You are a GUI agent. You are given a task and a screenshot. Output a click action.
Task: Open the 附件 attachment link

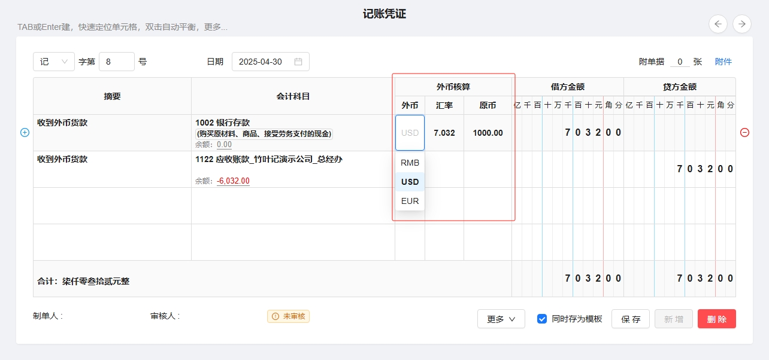723,62
